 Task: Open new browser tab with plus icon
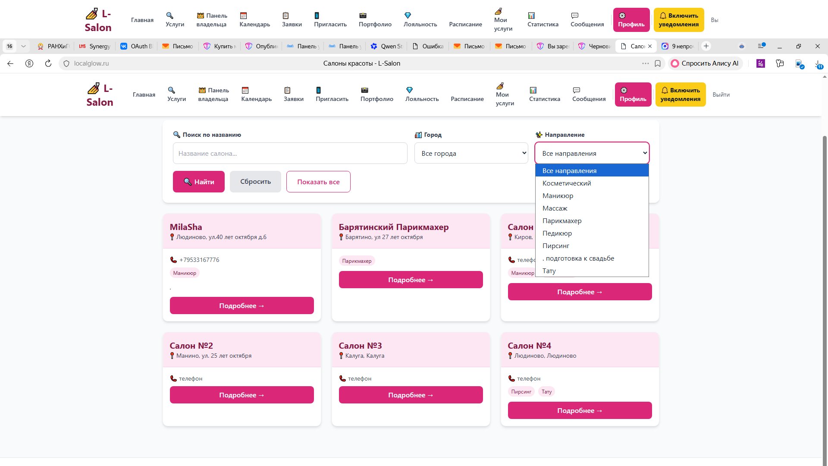pyautogui.click(x=706, y=46)
